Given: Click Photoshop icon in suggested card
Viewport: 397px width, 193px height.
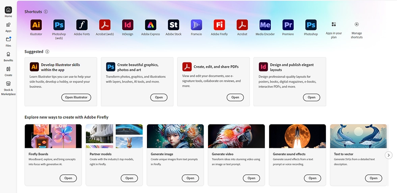Looking at the screenshot, I should pos(111,67).
